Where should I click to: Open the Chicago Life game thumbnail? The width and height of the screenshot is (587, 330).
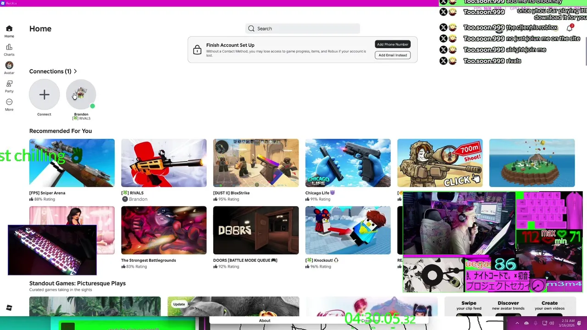(348, 163)
